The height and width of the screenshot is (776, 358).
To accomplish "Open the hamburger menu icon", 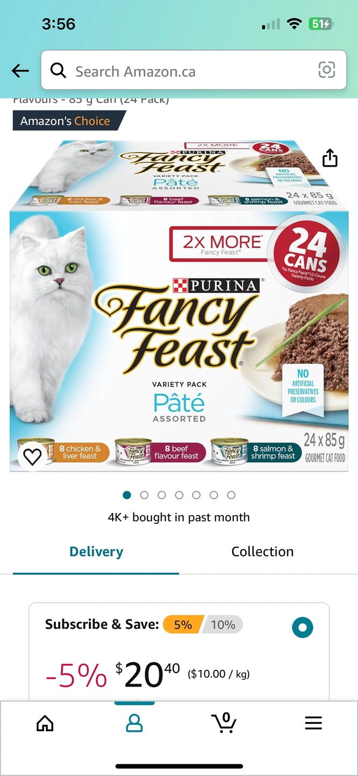I will tap(313, 723).
